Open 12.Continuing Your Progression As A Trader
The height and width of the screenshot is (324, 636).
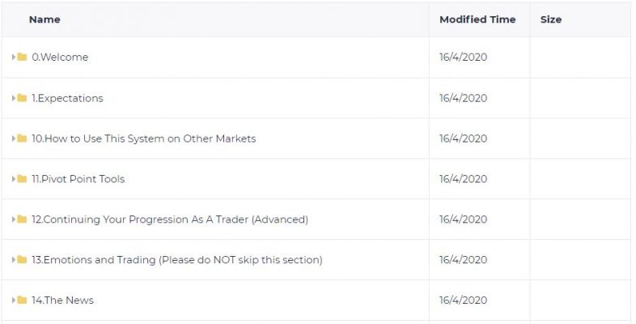pos(170,220)
